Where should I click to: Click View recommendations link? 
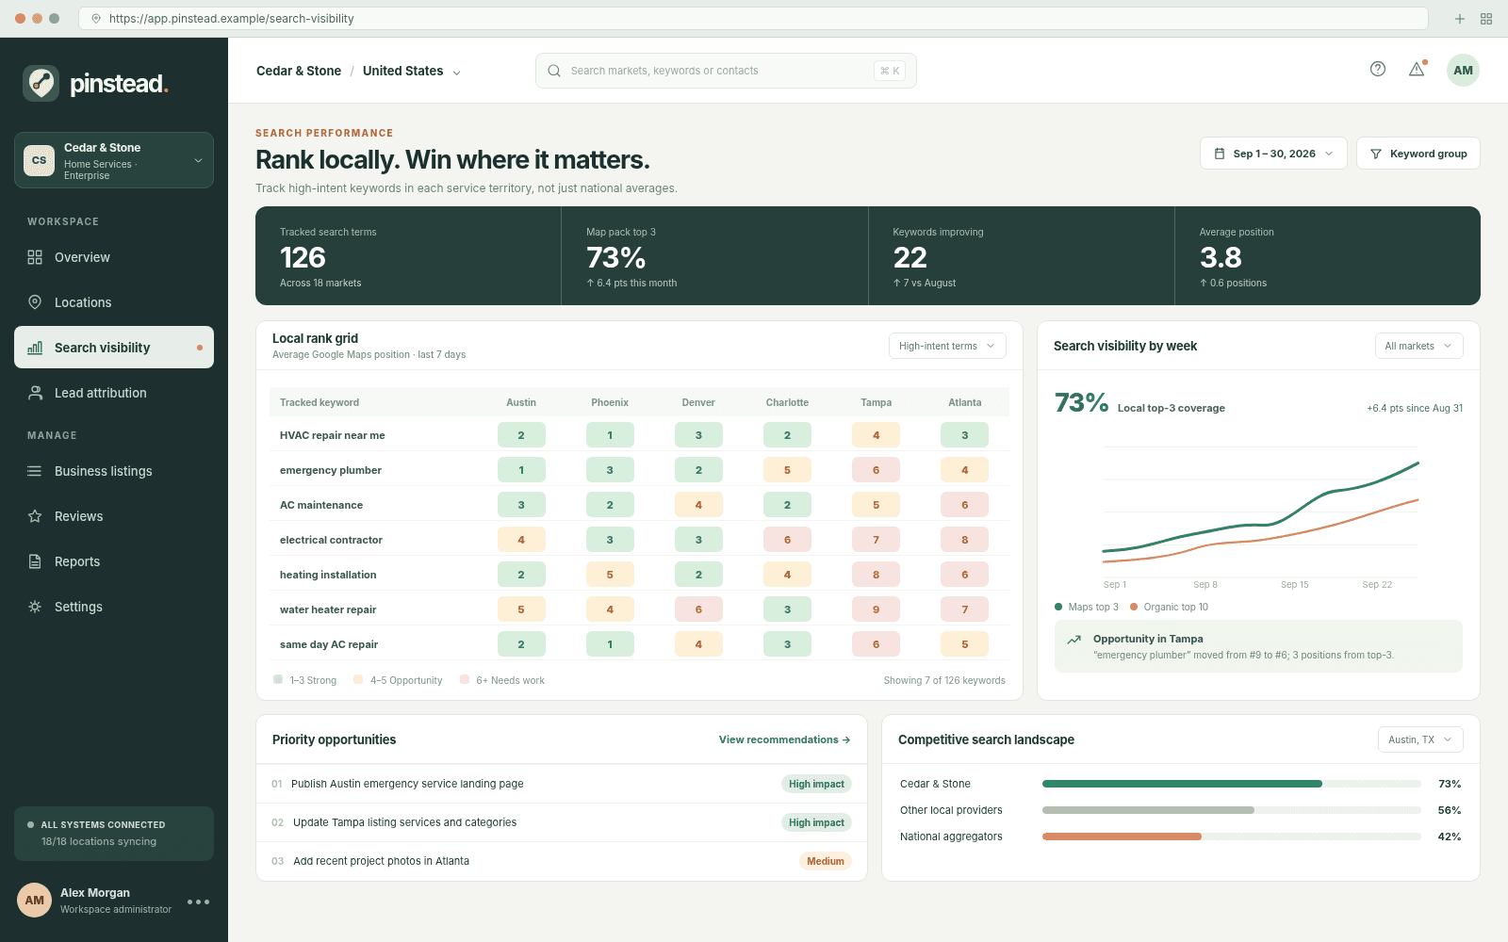[784, 739]
